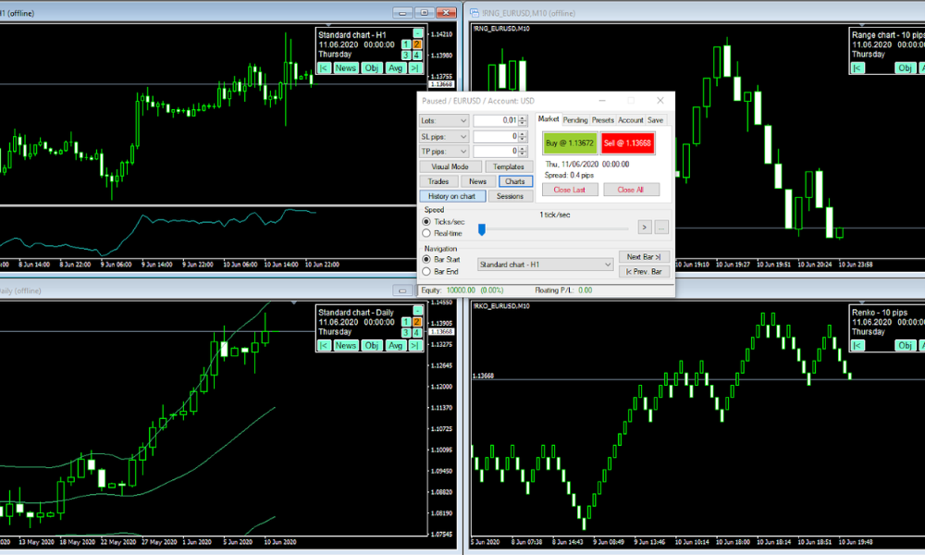
Task: Click the next-bar arrow in H1 chart panel
Action: [415, 68]
